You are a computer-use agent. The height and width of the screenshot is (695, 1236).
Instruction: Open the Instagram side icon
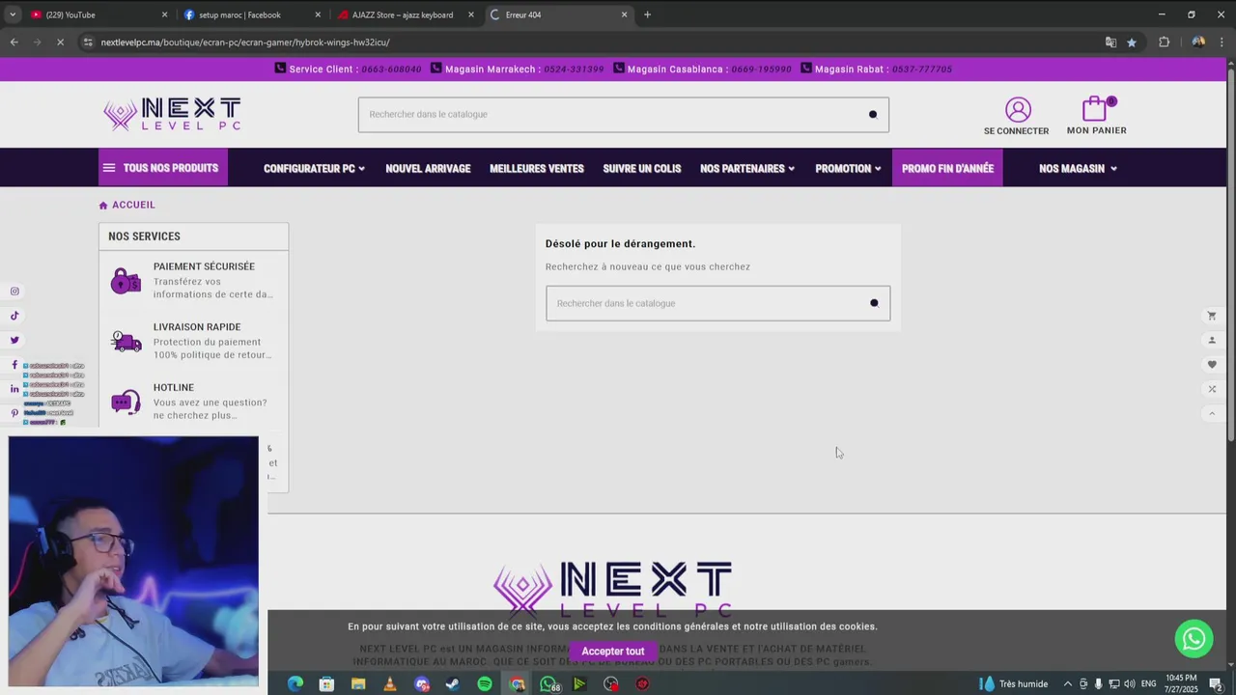point(14,292)
